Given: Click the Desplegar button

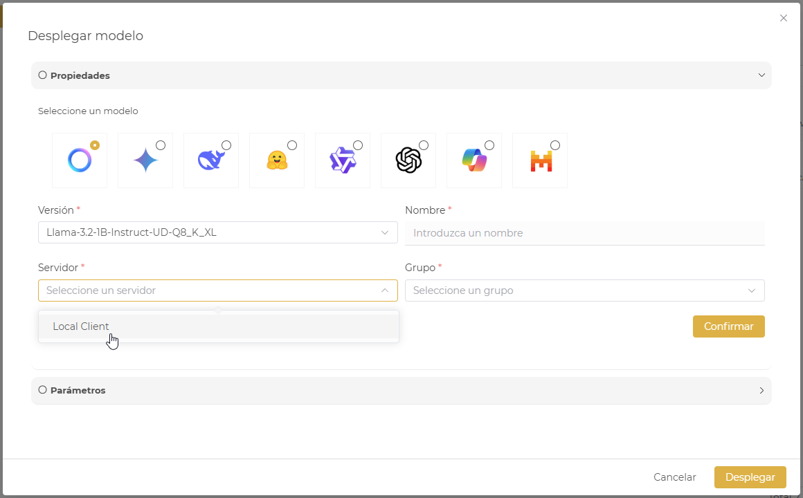Looking at the screenshot, I should pyautogui.click(x=750, y=477).
